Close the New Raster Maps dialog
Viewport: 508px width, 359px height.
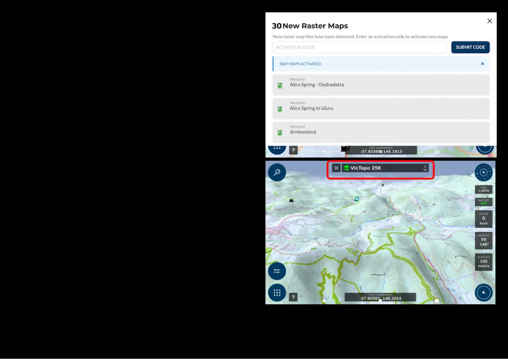click(490, 21)
